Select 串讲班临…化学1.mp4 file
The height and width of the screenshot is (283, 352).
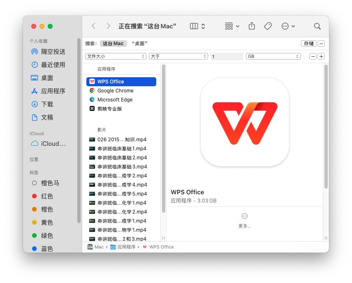click(121, 203)
